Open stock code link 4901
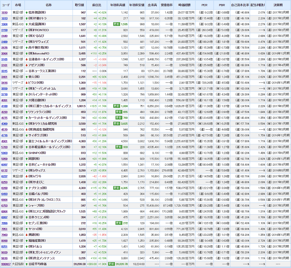 (4, 141)
